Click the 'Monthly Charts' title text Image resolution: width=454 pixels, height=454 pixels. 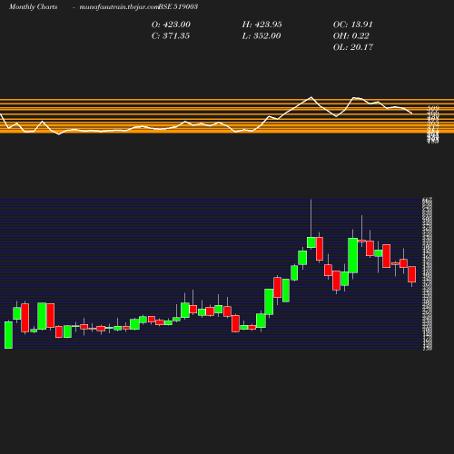click(x=33, y=6)
